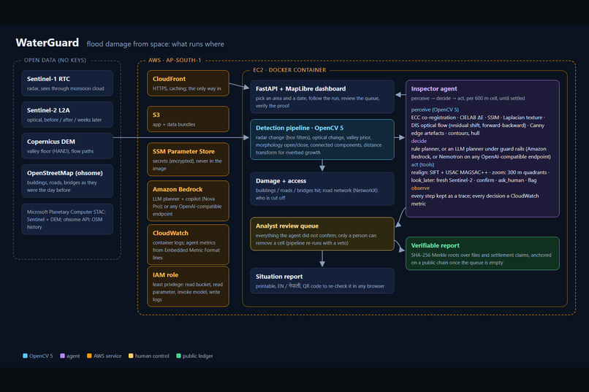Open the Analyst review queue box

point(322,234)
